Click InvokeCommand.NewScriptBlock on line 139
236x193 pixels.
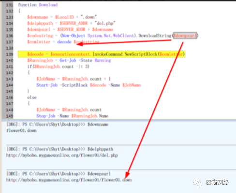(x=125, y=54)
